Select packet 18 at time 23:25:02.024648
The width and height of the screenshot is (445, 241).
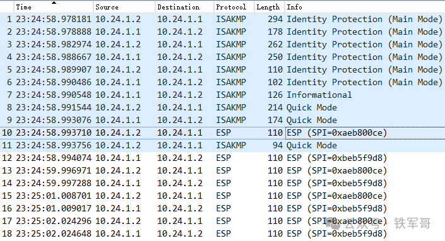click(222, 233)
